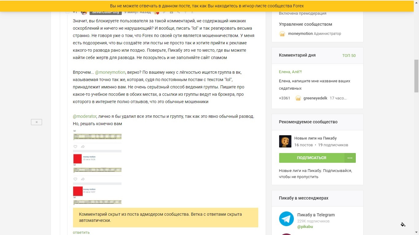Click the 'Елена, напишите мне название' comment text
419x235 pixels.
click(x=315, y=85)
